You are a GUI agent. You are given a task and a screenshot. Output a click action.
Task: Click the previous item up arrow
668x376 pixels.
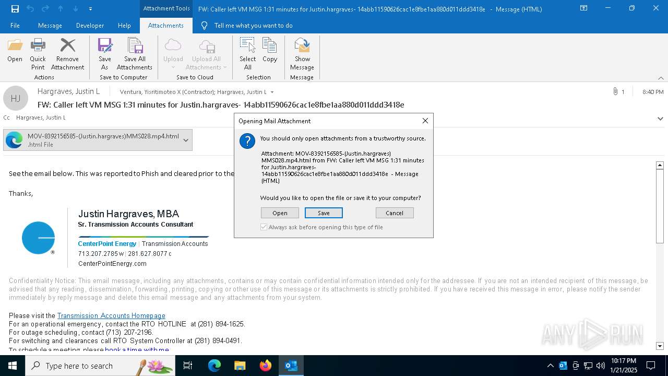[61, 9]
